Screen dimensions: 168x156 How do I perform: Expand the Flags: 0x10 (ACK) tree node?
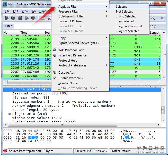[x=10, y=114]
